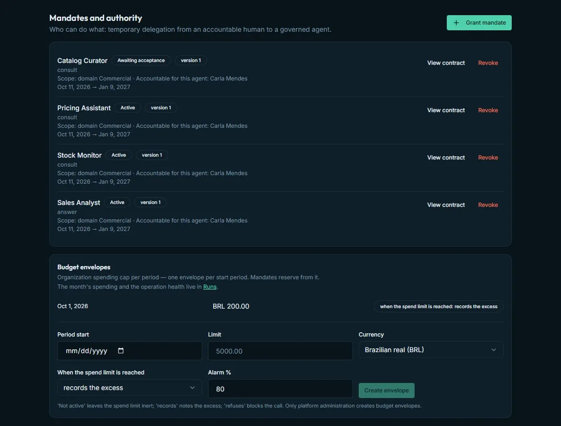This screenshot has width=561, height=426.
Task: Click the BRL 200.00 envelope amount
Action: click(x=231, y=306)
